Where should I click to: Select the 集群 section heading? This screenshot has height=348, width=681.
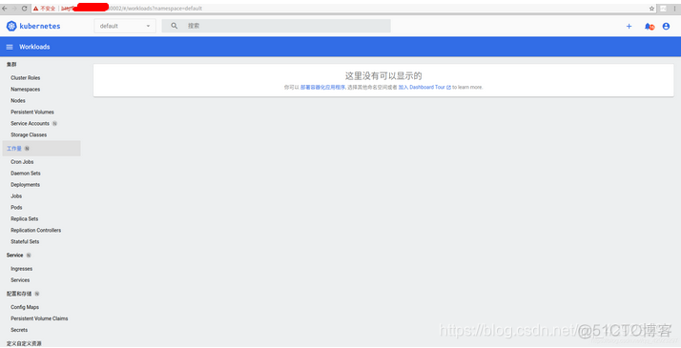11,64
